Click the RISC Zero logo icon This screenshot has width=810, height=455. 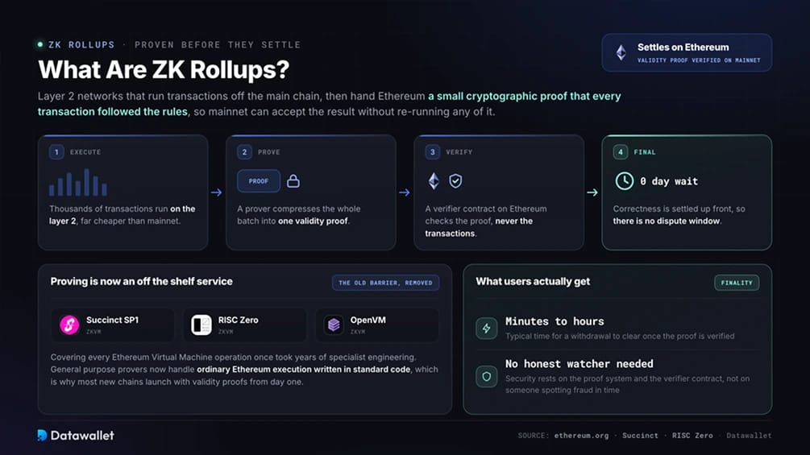pyautogui.click(x=201, y=325)
